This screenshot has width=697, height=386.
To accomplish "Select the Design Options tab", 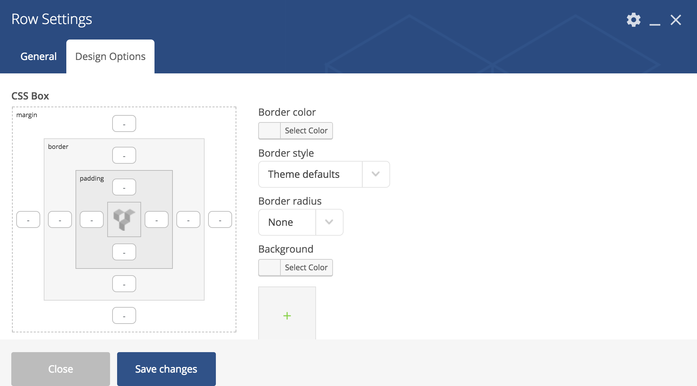I will pos(110,56).
